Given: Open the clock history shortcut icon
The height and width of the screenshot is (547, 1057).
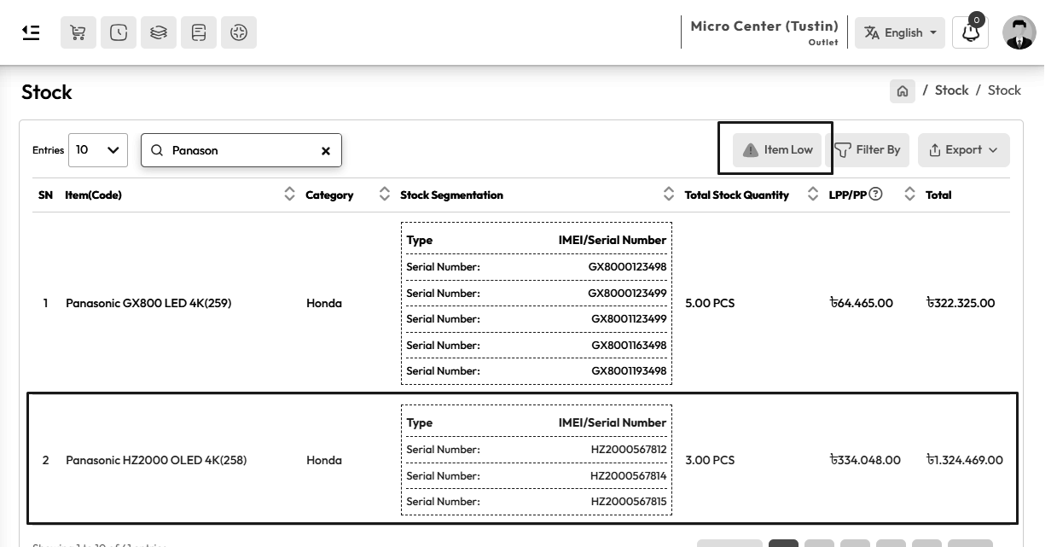Looking at the screenshot, I should pyautogui.click(x=119, y=32).
